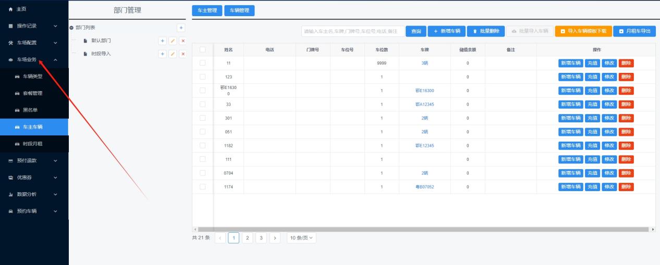The width and height of the screenshot is (660, 265).
Task: Add a department with the 部门列表 plus icon
Action: 181,28
